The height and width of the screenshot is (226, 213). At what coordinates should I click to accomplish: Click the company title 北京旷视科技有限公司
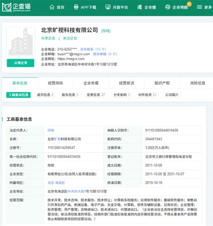[x=69, y=30]
